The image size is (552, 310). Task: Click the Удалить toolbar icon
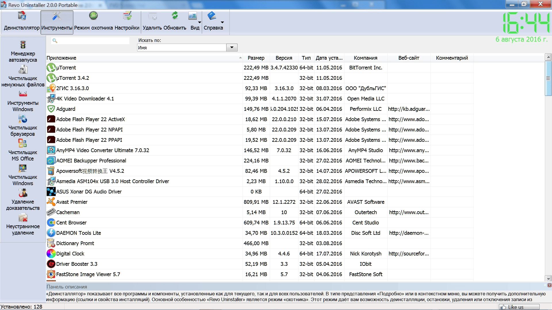coord(152,16)
